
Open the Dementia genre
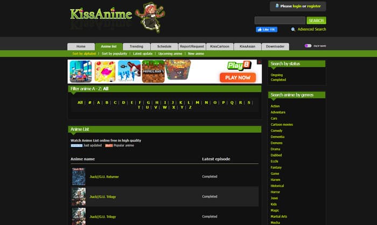277,137
